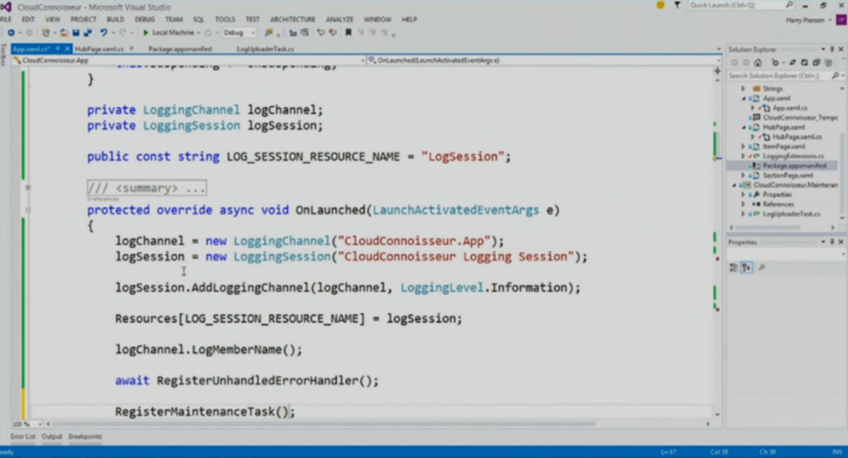848x458 pixels.
Task: Expand the Strings folder node
Action: [x=743, y=89]
